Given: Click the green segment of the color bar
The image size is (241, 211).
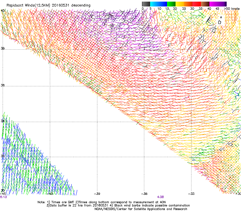Looking at the screenshot, I should tap(171, 4).
